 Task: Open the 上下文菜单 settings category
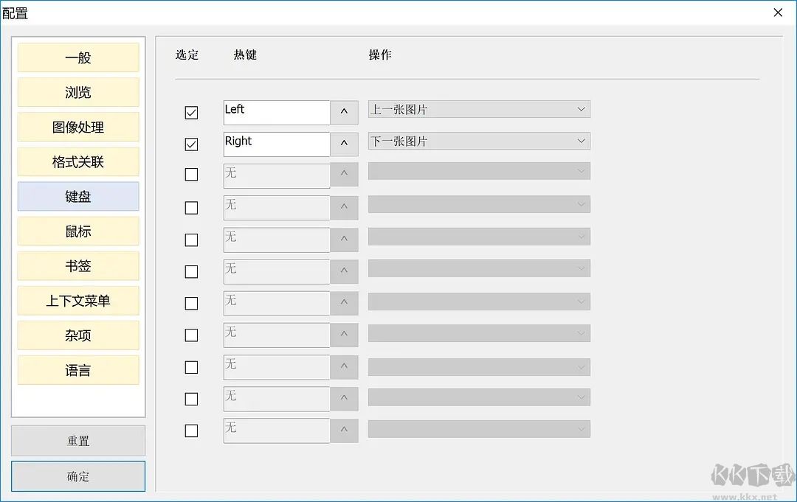click(x=77, y=300)
